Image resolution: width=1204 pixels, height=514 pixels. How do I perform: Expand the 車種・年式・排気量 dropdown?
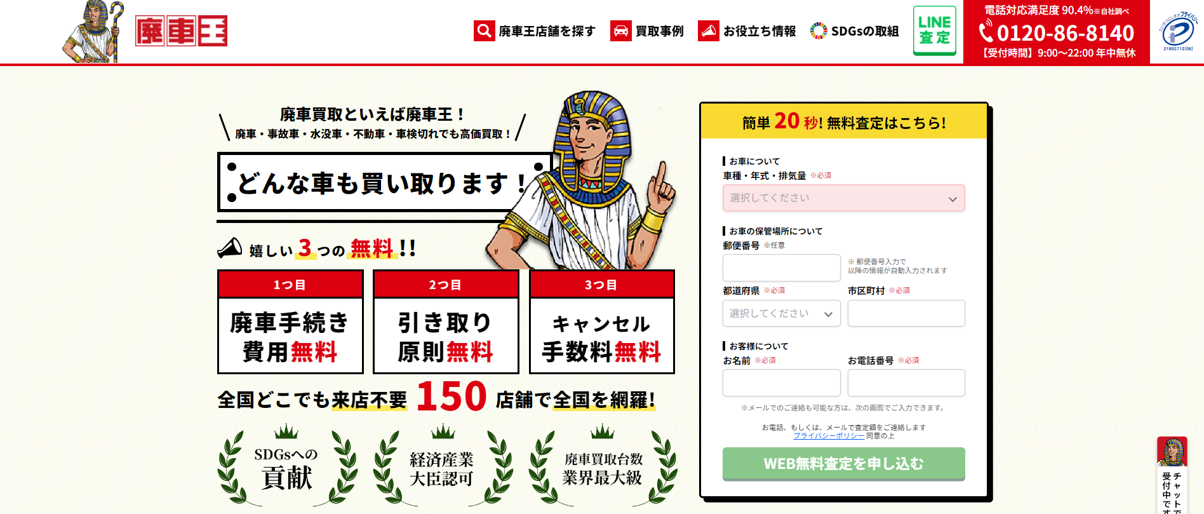[x=843, y=198]
